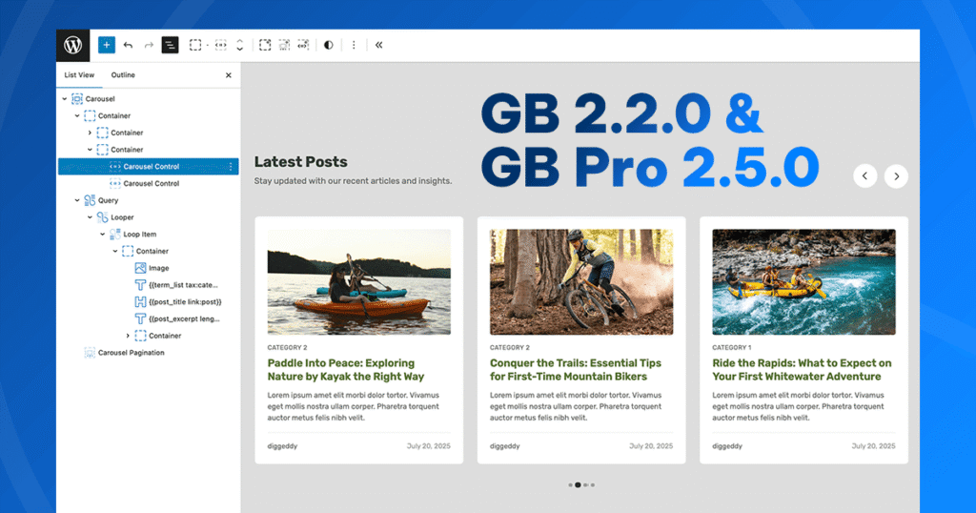Image resolution: width=976 pixels, height=513 pixels.
Task: Toggle the styles half-circle contrast icon
Action: point(329,45)
